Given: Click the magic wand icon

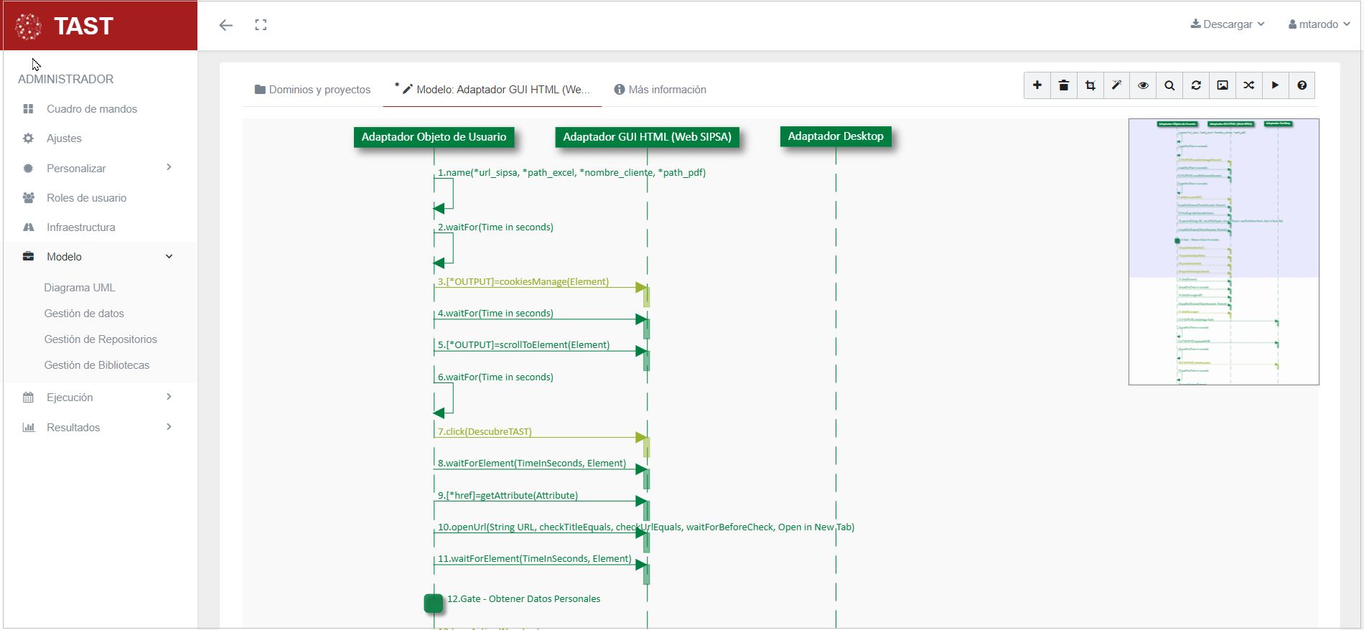Looking at the screenshot, I should click(x=1116, y=85).
